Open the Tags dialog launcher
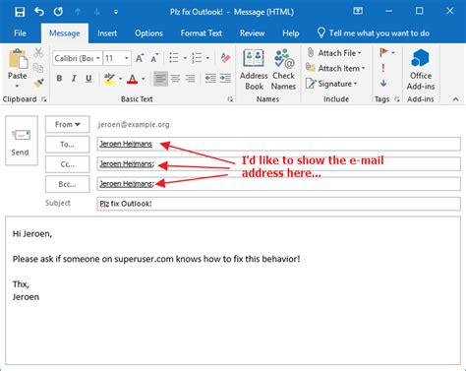The width and height of the screenshot is (466, 371). pyautogui.click(x=397, y=99)
